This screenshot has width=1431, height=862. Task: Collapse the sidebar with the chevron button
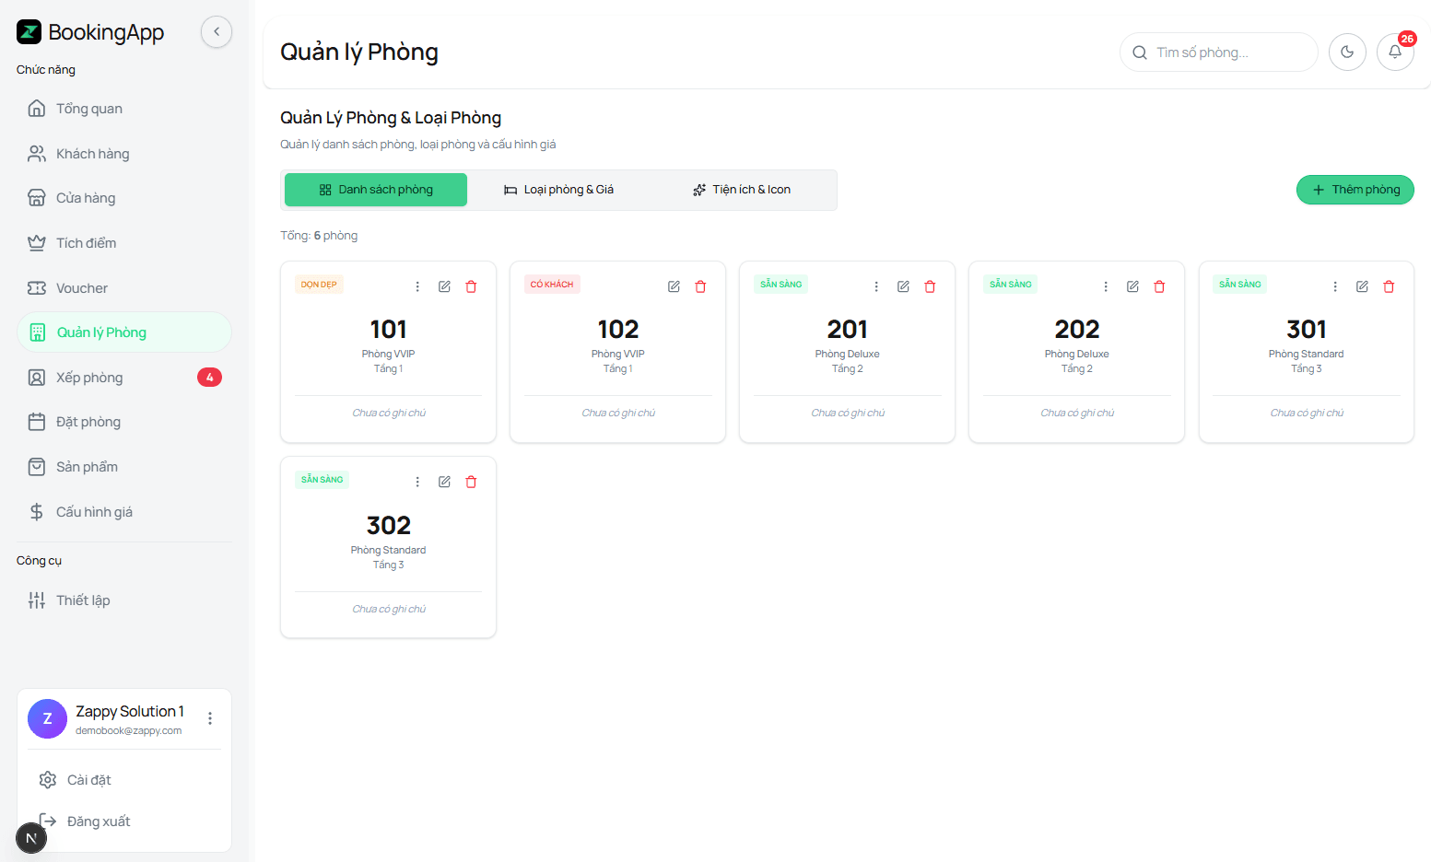point(217,32)
